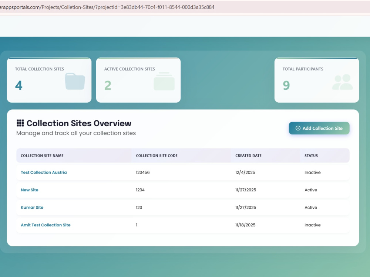Click the created date in the Kumar Site row
This screenshot has width=370, height=277.
246,208
